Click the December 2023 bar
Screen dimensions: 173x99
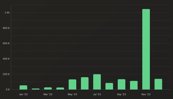(158, 84)
